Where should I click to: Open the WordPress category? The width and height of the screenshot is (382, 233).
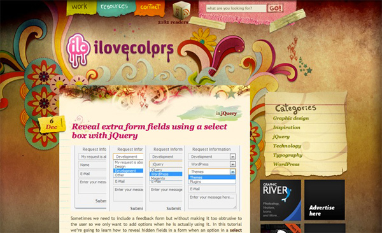(x=286, y=164)
